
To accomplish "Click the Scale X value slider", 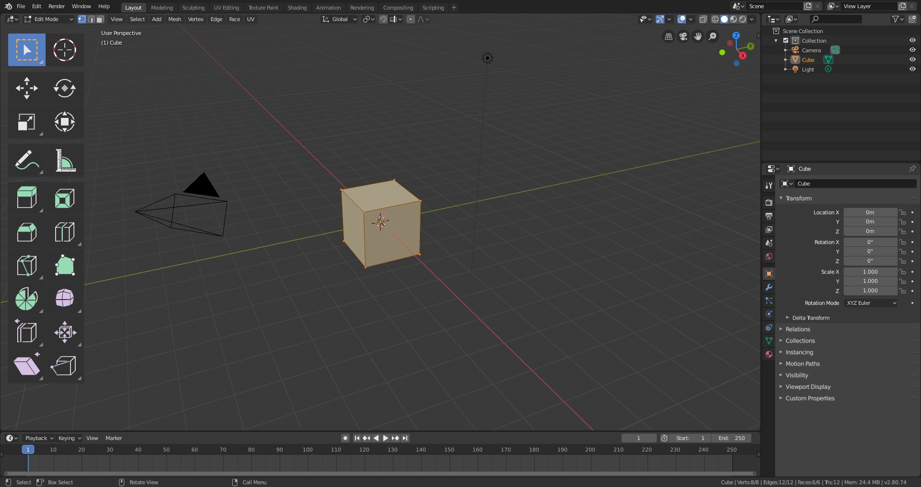I will click(x=870, y=272).
